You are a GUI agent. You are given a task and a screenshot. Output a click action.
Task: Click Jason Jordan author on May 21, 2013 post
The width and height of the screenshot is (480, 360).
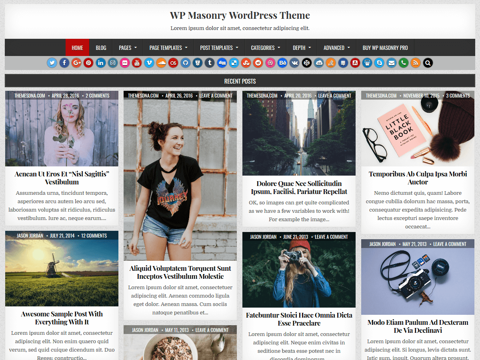[x=382, y=244]
